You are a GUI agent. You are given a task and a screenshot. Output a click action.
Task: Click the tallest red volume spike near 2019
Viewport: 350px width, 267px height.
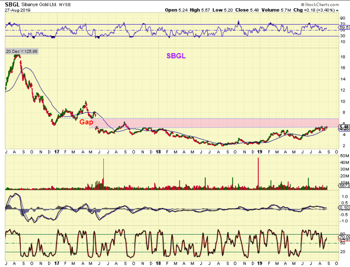[258, 173]
